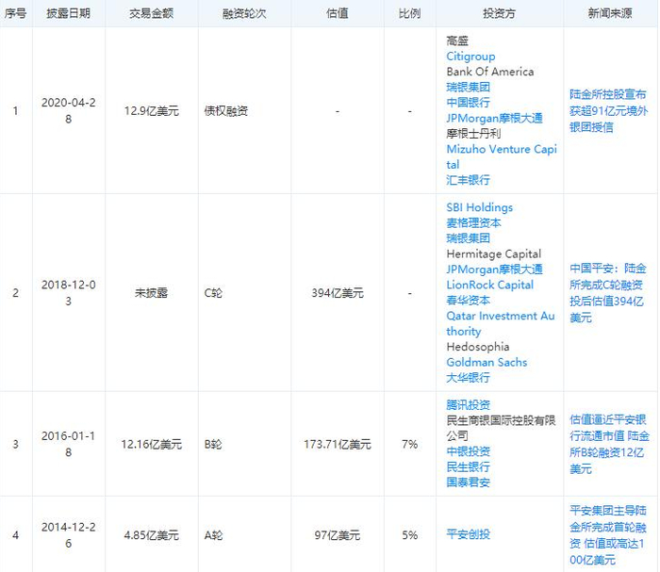Select the 7% ratio cell
Image resolution: width=660 pixels, height=572 pixels.
pyautogui.click(x=409, y=444)
